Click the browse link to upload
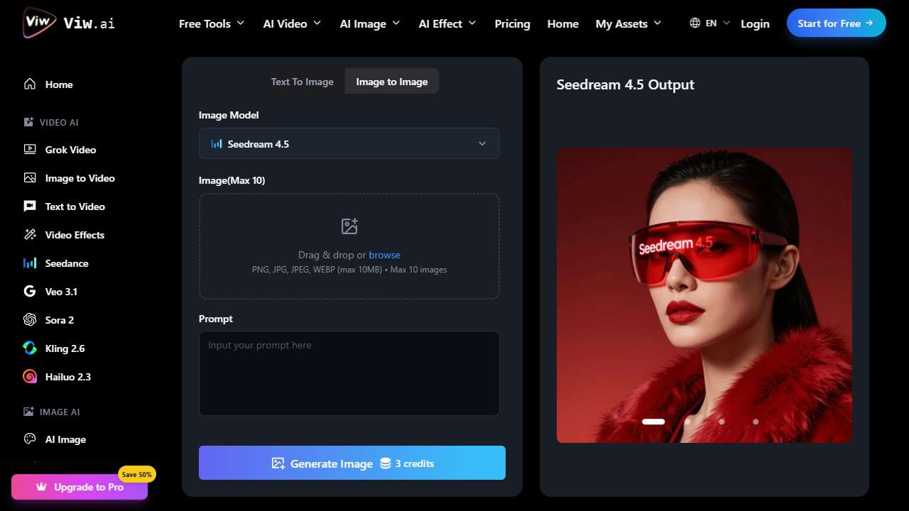The width and height of the screenshot is (909, 511). pos(384,255)
